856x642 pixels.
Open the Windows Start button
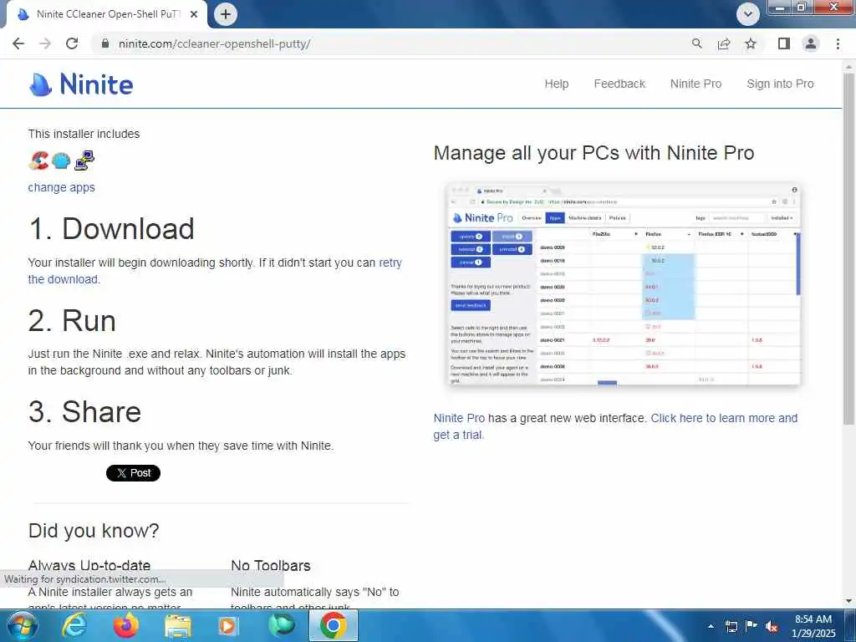pyautogui.click(x=22, y=625)
